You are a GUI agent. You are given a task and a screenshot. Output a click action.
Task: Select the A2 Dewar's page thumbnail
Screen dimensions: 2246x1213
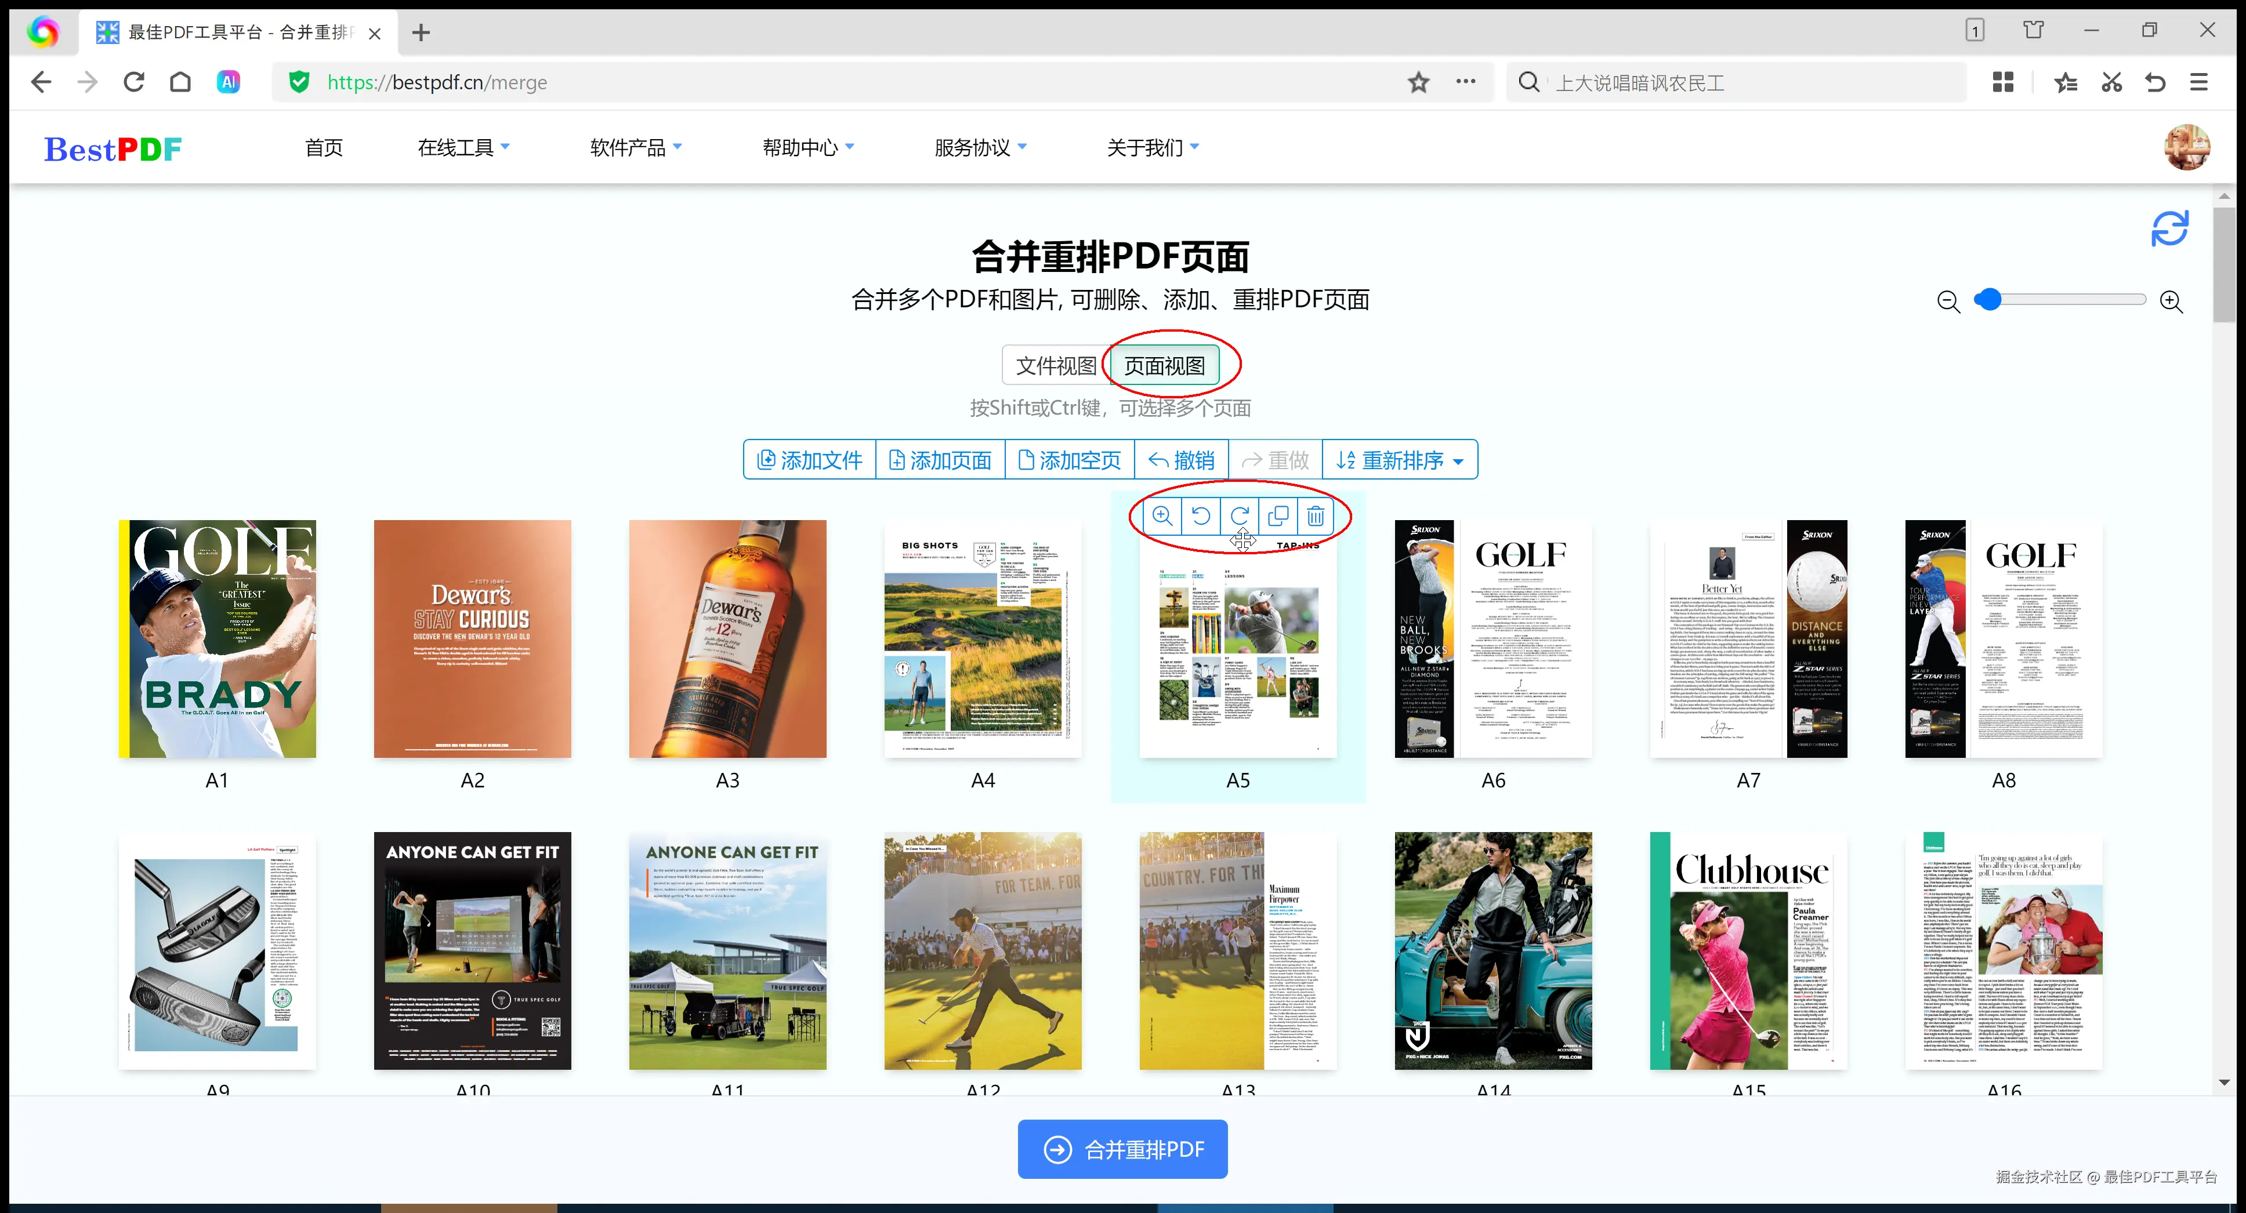(472, 639)
